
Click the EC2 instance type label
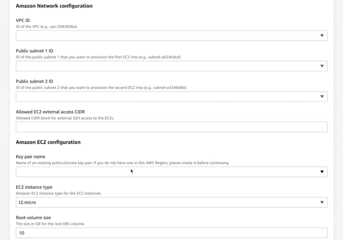[x=34, y=187]
